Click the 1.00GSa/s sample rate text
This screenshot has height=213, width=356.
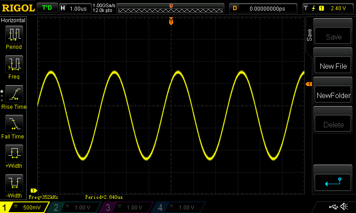click(x=104, y=5)
